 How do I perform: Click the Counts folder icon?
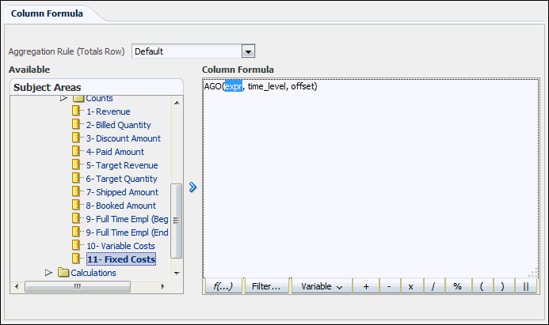[78, 99]
